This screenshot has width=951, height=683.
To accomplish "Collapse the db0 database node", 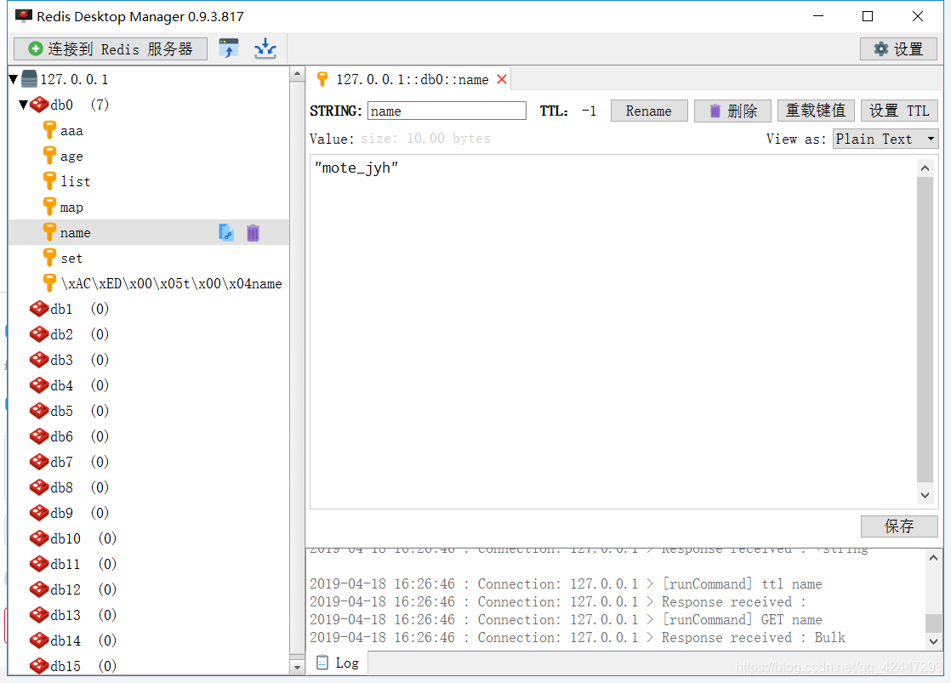I will (23, 105).
